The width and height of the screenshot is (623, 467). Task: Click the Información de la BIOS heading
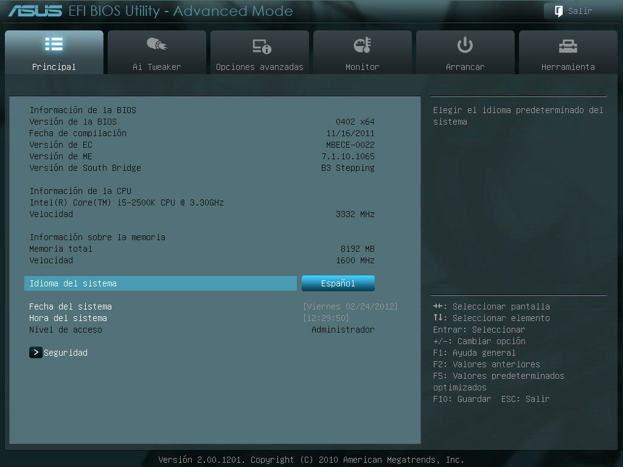[x=83, y=109]
